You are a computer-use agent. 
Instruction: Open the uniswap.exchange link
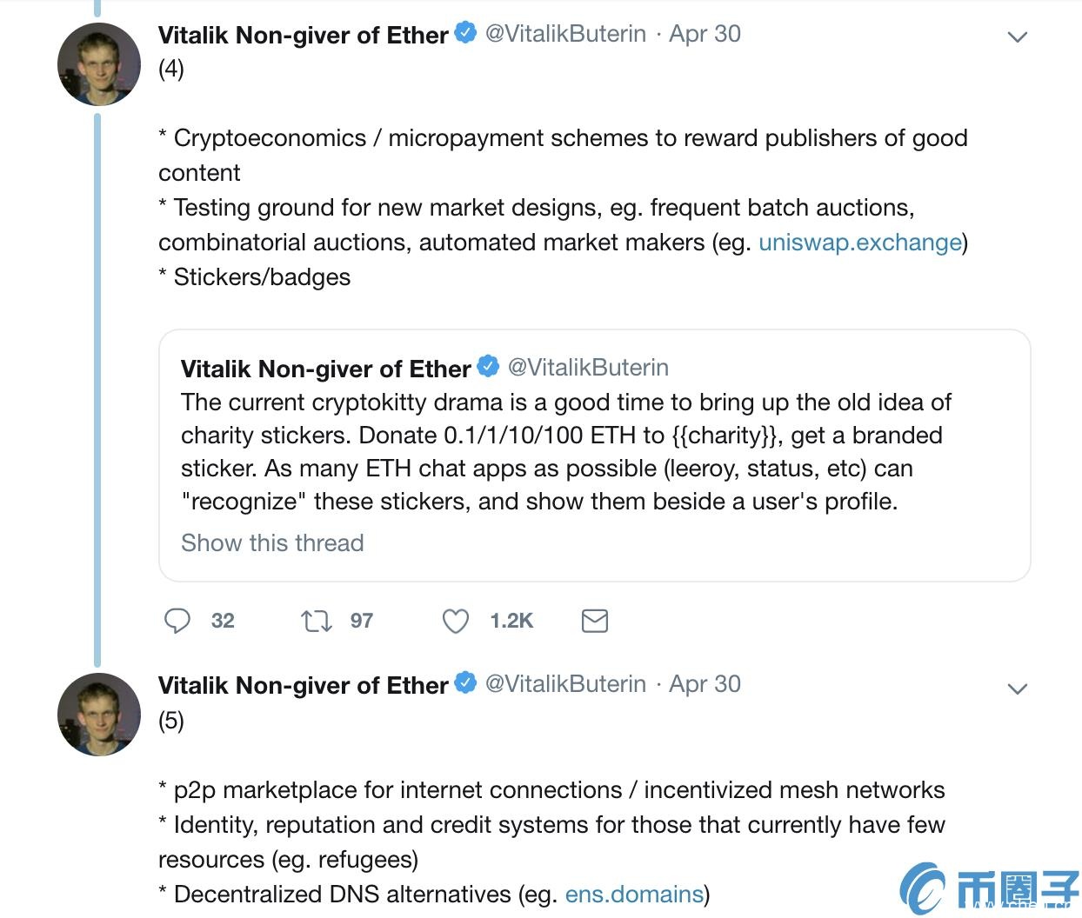pyautogui.click(x=859, y=243)
